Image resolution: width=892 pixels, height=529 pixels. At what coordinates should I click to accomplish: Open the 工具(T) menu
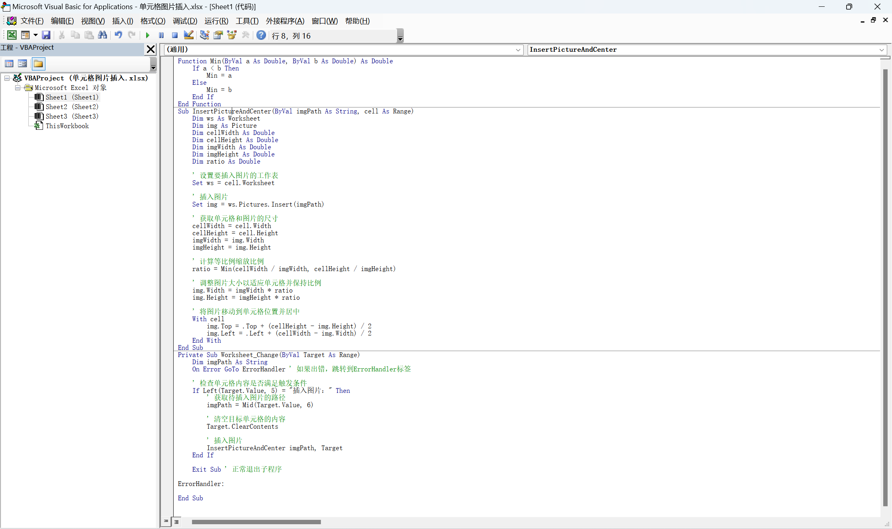[x=247, y=21]
